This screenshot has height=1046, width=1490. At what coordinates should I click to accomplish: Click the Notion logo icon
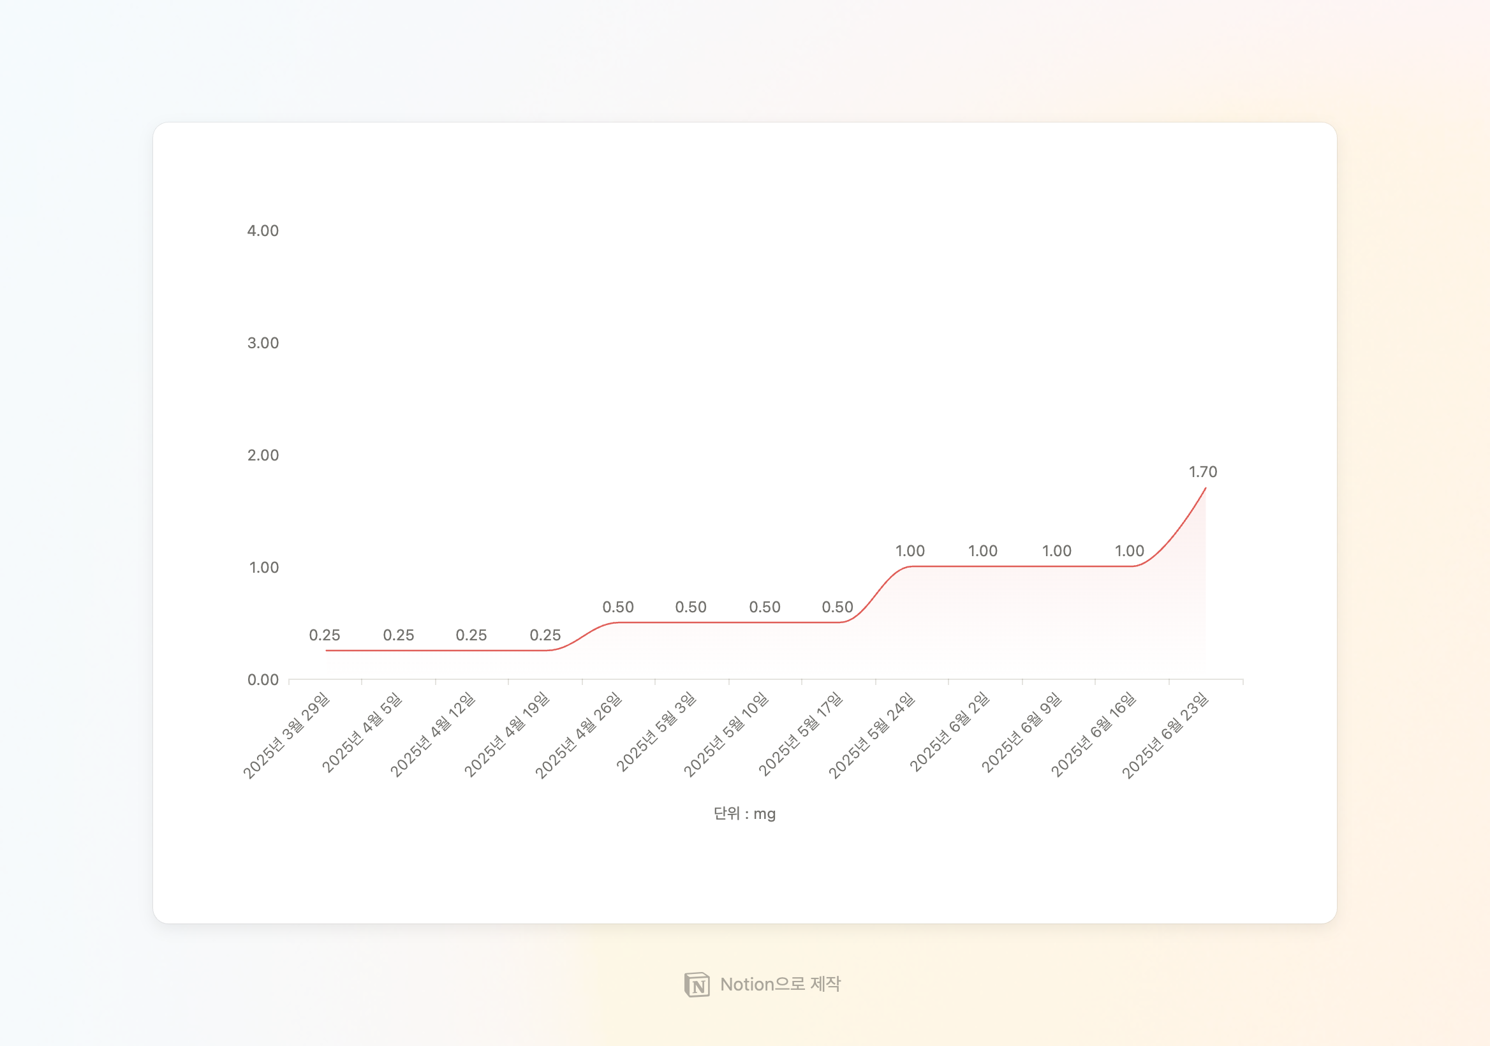[697, 984]
